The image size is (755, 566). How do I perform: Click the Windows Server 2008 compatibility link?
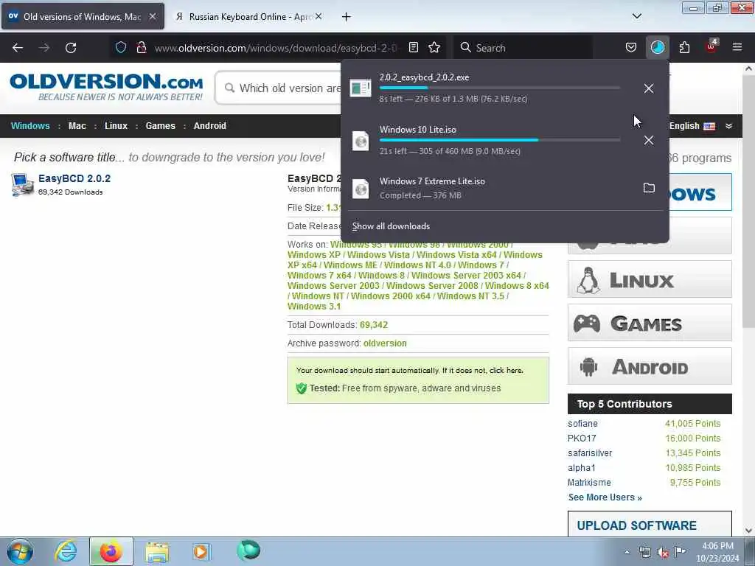(432, 285)
